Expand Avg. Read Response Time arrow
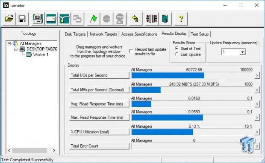 tap(257, 104)
